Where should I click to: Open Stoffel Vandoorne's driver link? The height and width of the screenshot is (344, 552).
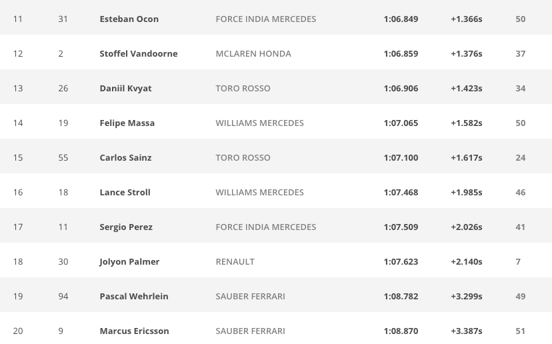[x=139, y=53]
